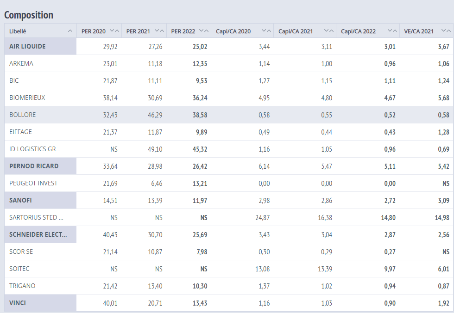Screen dimensions: 454x313
Task: Select SOITEC Capi/CA 2022 value 9,97
Action: [x=390, y=269]
